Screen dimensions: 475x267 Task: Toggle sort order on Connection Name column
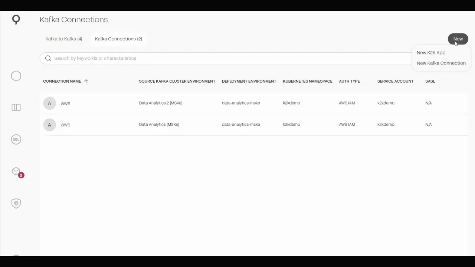click(86, 81)
